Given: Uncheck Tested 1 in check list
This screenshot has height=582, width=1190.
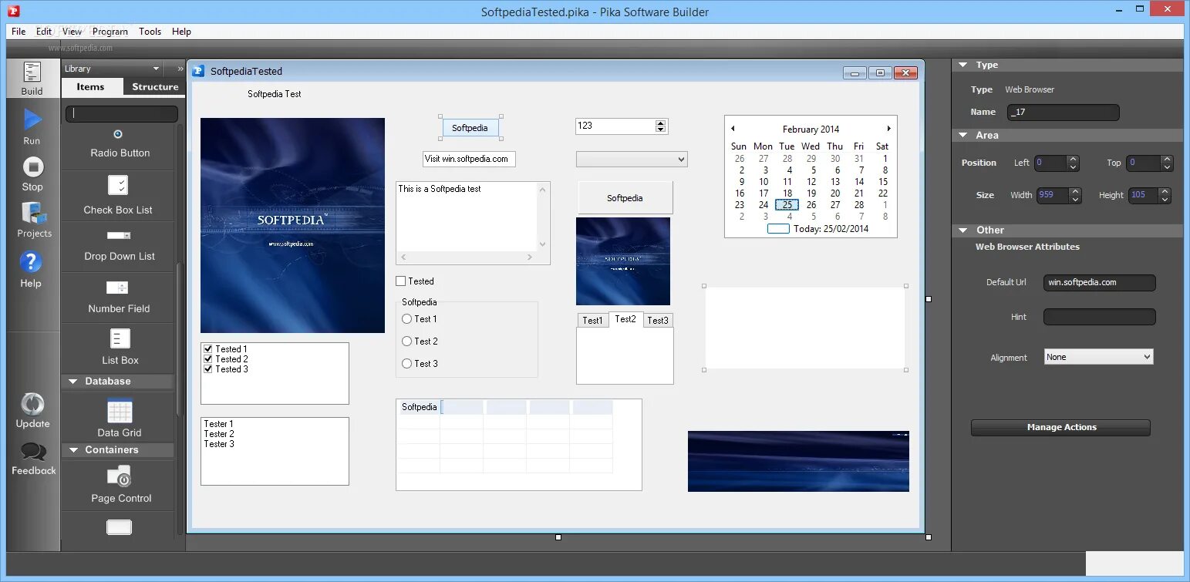Looking at the screenshot, I should (207, 349).
